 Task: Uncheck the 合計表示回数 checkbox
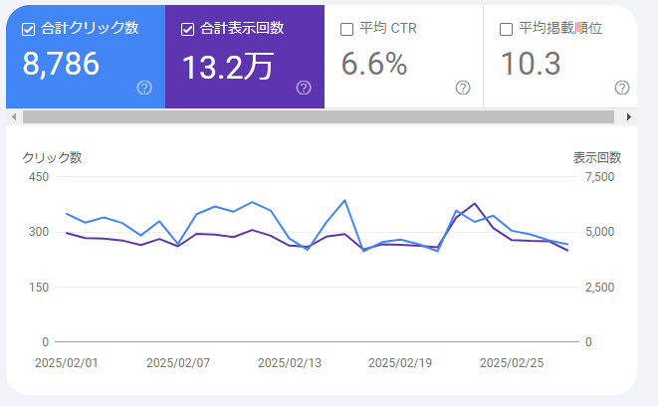point(187,30)
